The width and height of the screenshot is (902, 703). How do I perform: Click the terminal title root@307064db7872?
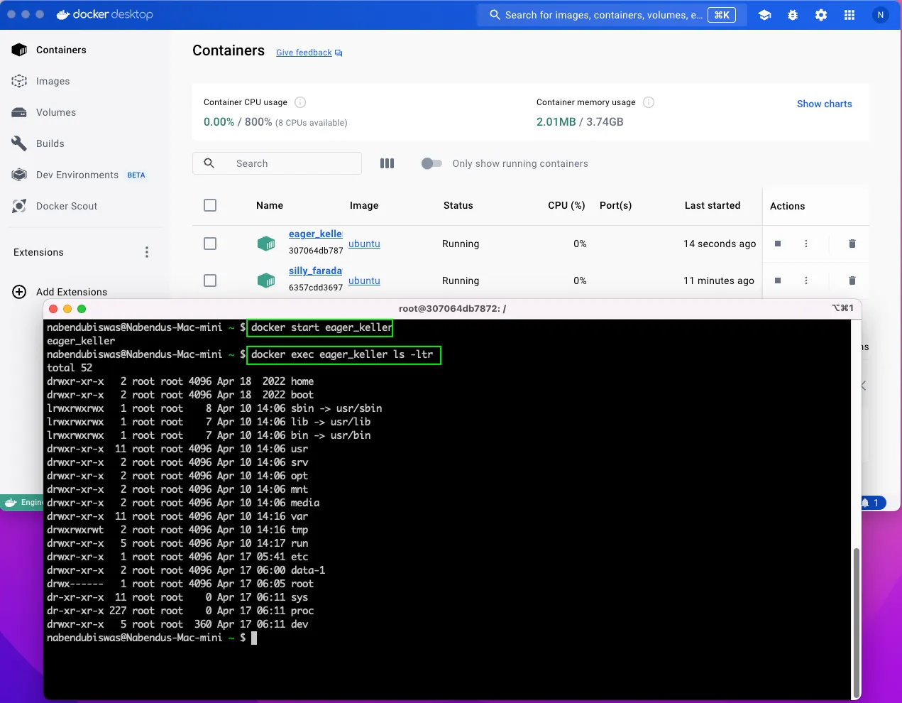452,308
